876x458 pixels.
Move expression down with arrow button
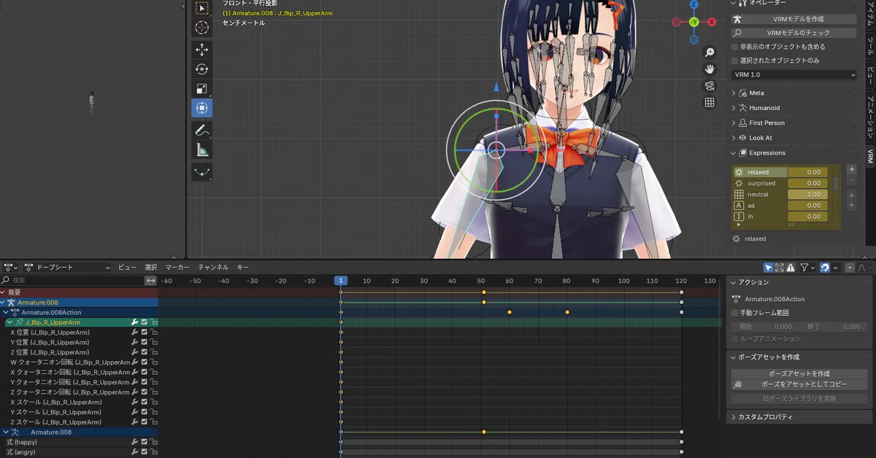tap(851, 206)
